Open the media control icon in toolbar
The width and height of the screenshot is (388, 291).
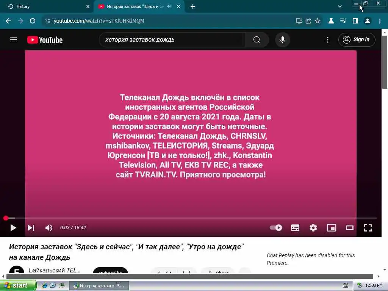[343, 21]
